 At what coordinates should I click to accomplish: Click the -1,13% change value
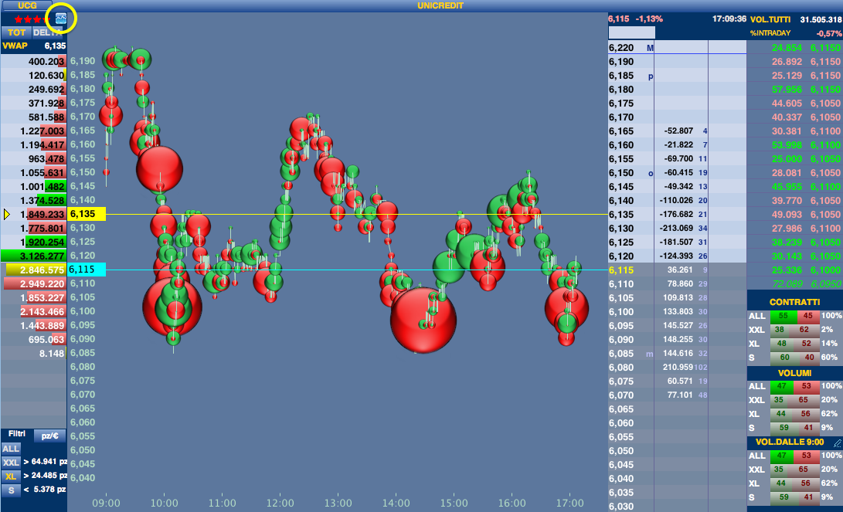pyautogui.click(x=649, y=19)
